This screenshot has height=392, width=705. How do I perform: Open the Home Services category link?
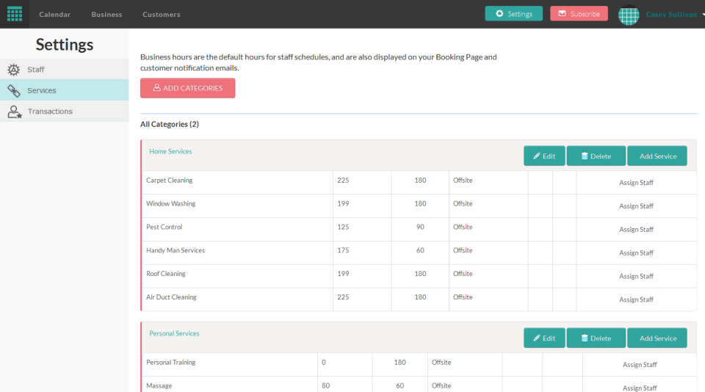pos(170,152)
